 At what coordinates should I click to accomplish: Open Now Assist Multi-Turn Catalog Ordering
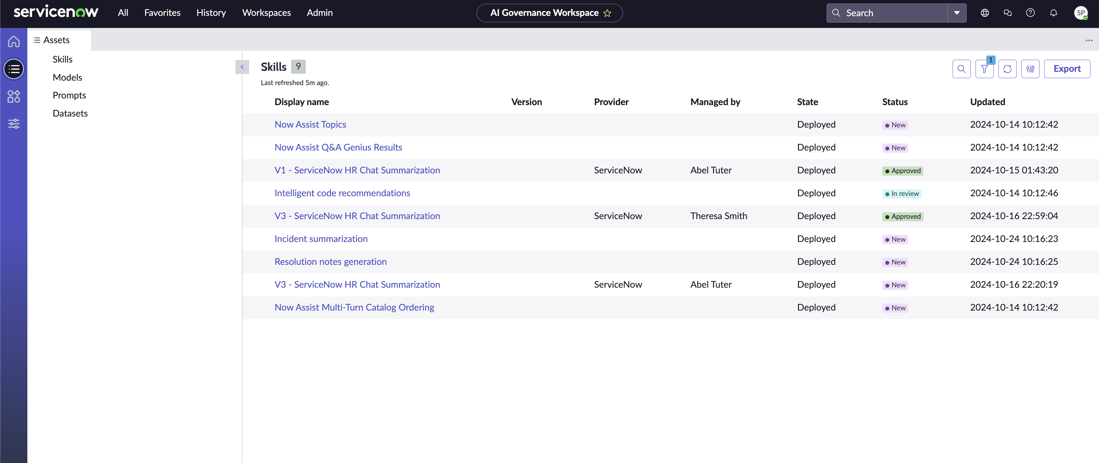pos(354,307)
